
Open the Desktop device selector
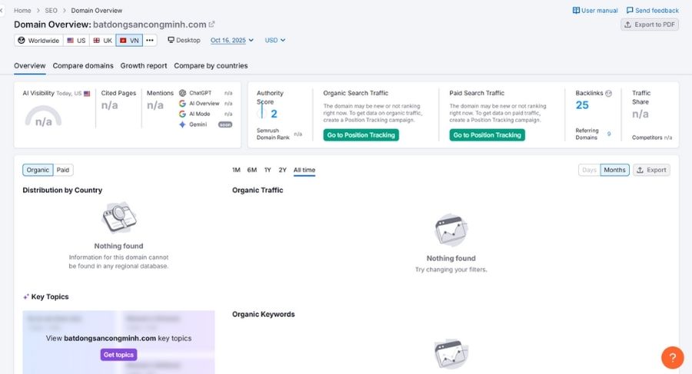(184, 40)
